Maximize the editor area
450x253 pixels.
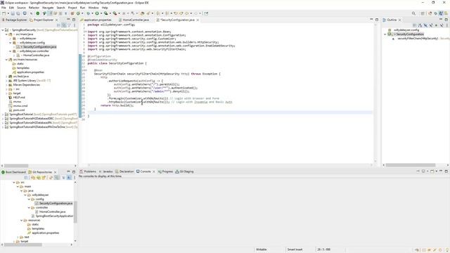pyautogui.click(x=377, y=20)
